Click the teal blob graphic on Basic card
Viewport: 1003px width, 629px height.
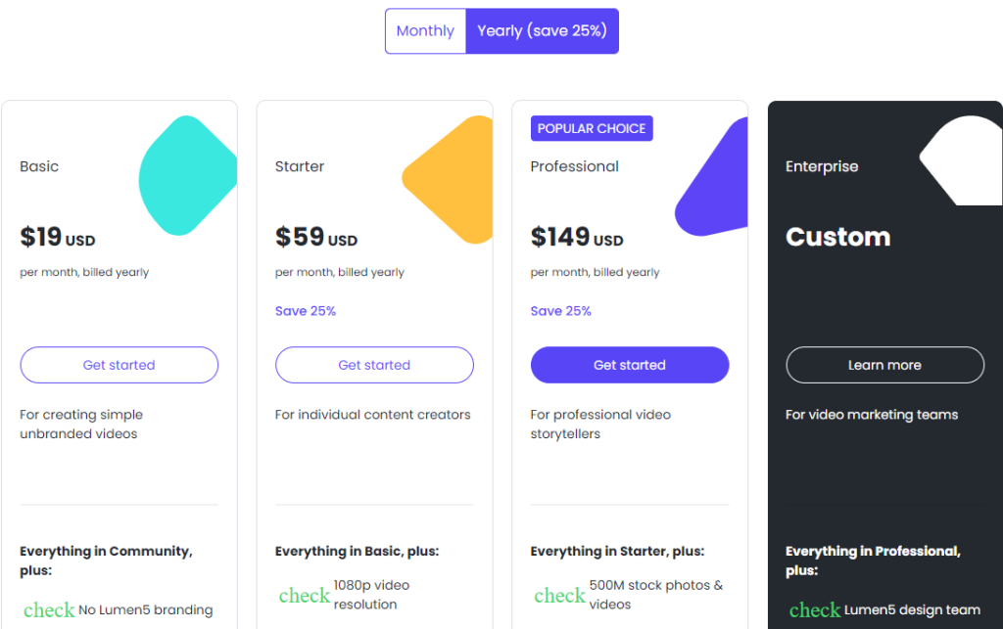pyautogui.click(x=187, y=176)
